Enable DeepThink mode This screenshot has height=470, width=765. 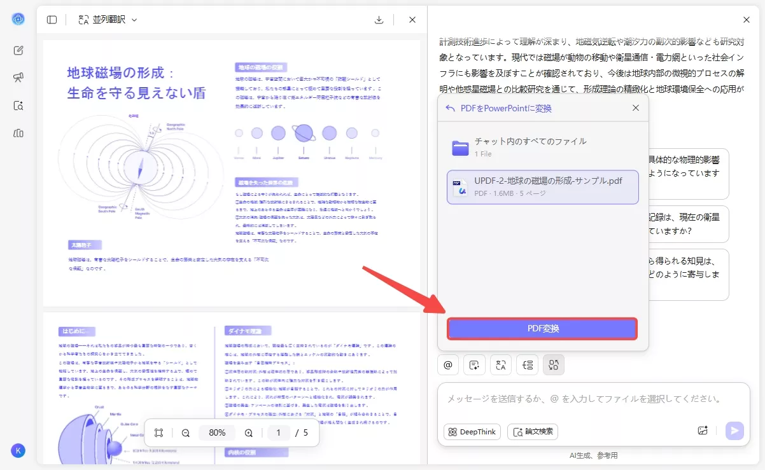472,432
